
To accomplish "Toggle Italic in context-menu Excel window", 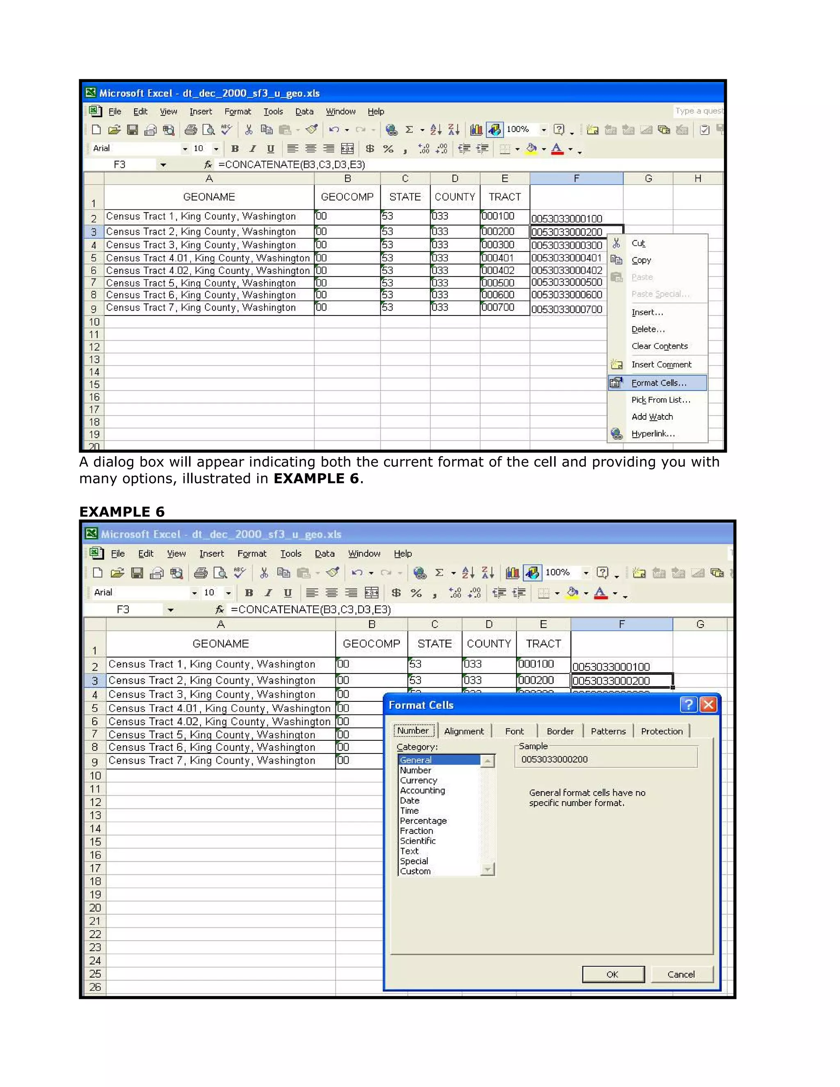I will [253, 148].
